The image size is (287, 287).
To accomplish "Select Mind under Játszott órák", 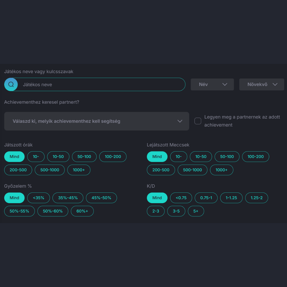I will [14, 157].
